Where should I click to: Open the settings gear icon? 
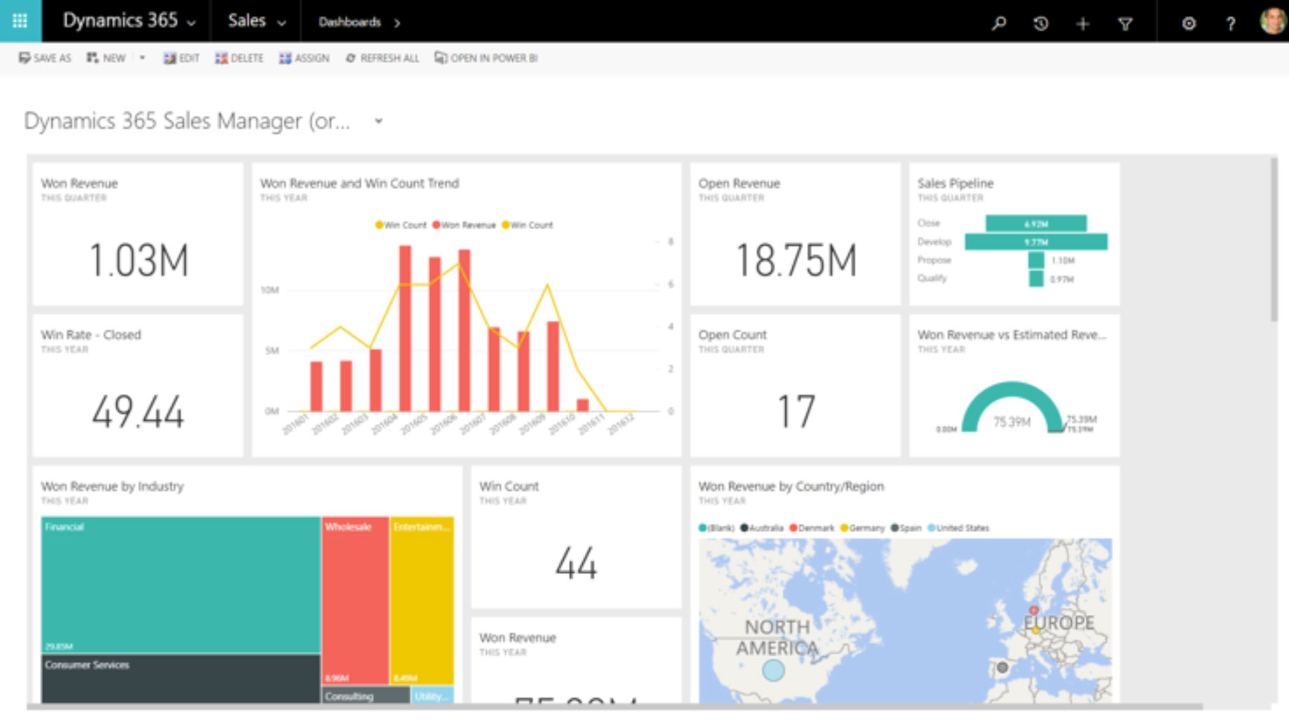(1189, 23)
